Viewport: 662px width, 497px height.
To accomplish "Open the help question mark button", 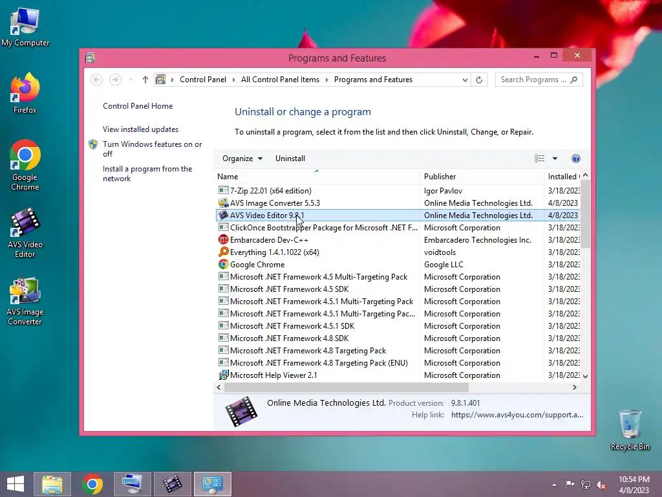I will tap(576, 159).
